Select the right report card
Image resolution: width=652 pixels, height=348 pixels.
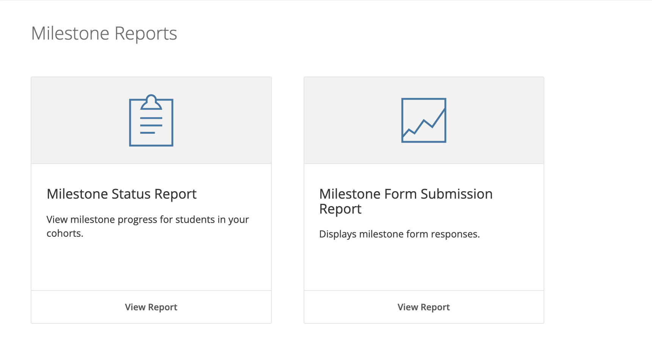click(x=423, y=200)
